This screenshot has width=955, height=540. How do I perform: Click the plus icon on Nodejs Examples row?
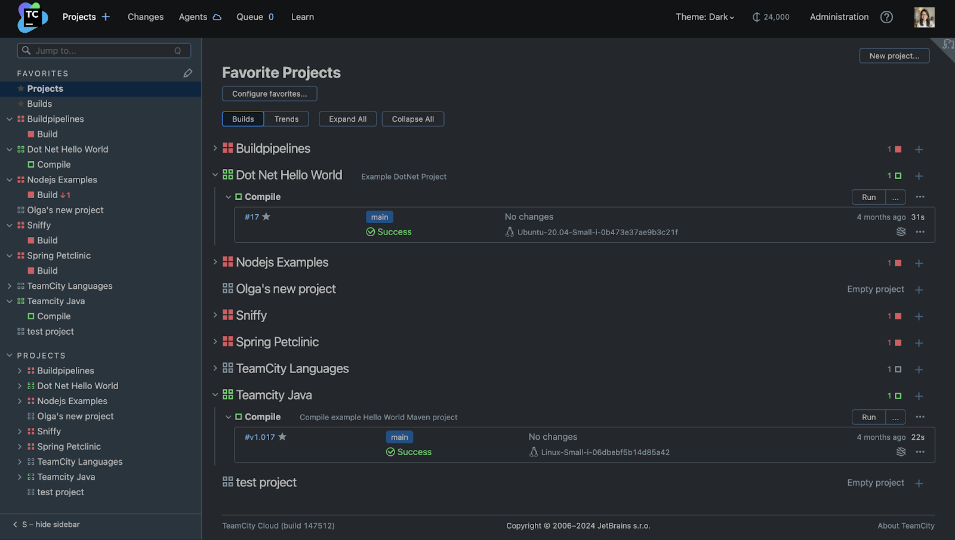(919, 263)
